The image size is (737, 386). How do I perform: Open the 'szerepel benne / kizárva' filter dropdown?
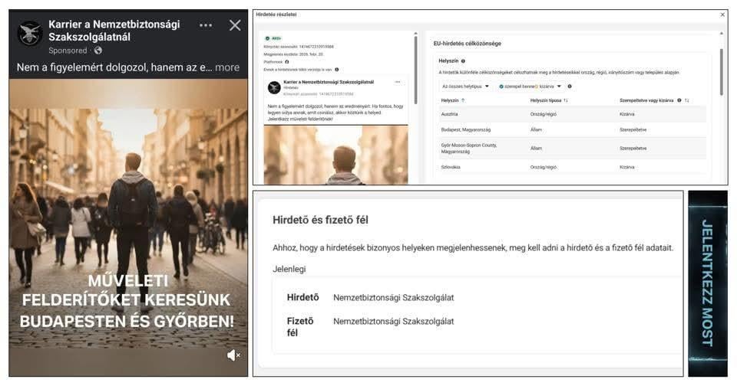[x=530, y=86]
